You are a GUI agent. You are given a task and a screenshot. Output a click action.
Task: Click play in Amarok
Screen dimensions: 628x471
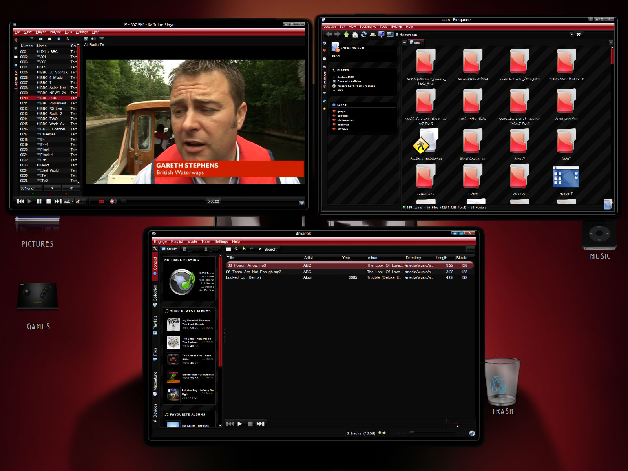240,424
